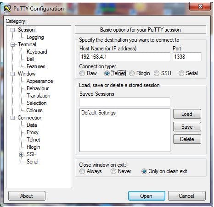Open the Logging category
This screenshot has height=207, width=214.
tap(35, 37)
